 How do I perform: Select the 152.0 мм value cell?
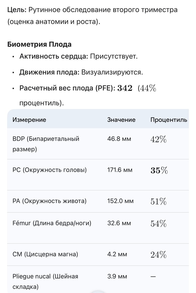pos(121,201)
